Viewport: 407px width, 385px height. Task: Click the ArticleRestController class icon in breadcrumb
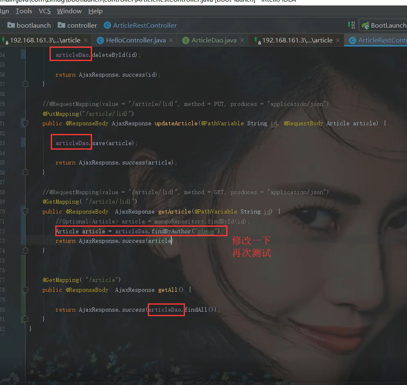(x=107, y=26)
